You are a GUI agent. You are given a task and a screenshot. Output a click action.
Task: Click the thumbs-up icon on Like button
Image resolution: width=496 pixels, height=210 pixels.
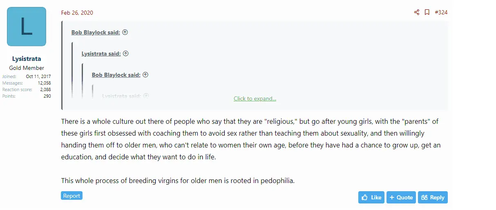pyautogui.click(x=365, y=197)
